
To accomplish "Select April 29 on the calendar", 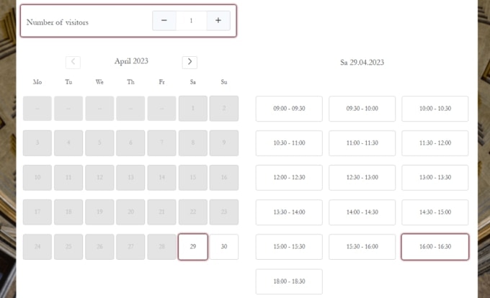I will (192, 246).
